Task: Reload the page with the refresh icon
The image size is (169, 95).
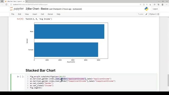Action: click(x=6, y=4)
